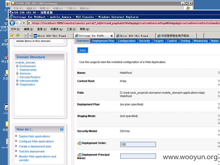
Task: Open a new blank tab
Action: click(x=200, y=36)
